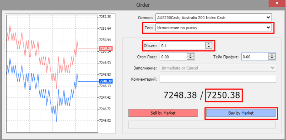286x140 pixels.
Task: Click the 7246.72 chart axis value
Action: click(105, 109)
